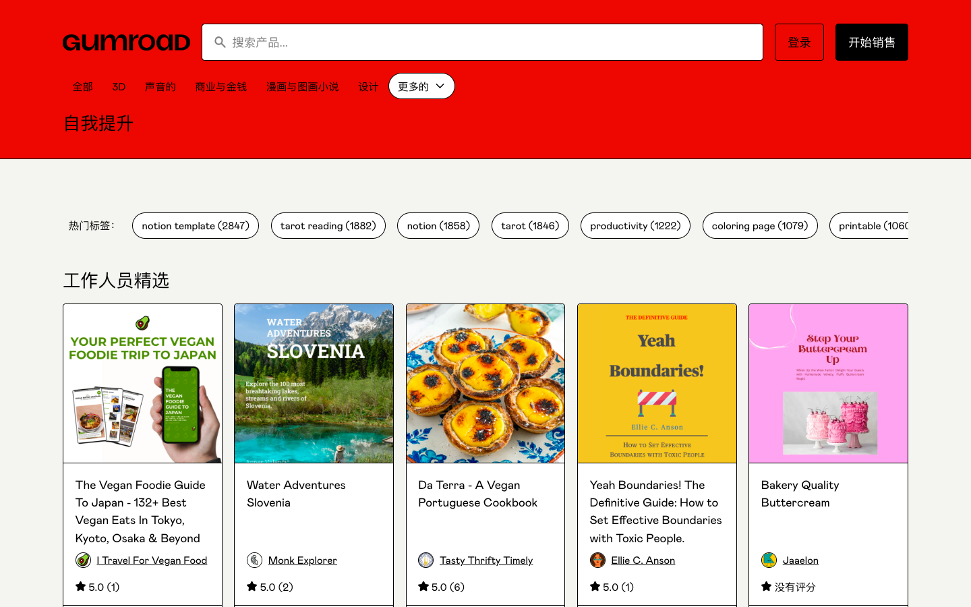Click the star icon on Bakery Quality Buttercream
This screenshot has width=971, height=607.
pos(766,586)
